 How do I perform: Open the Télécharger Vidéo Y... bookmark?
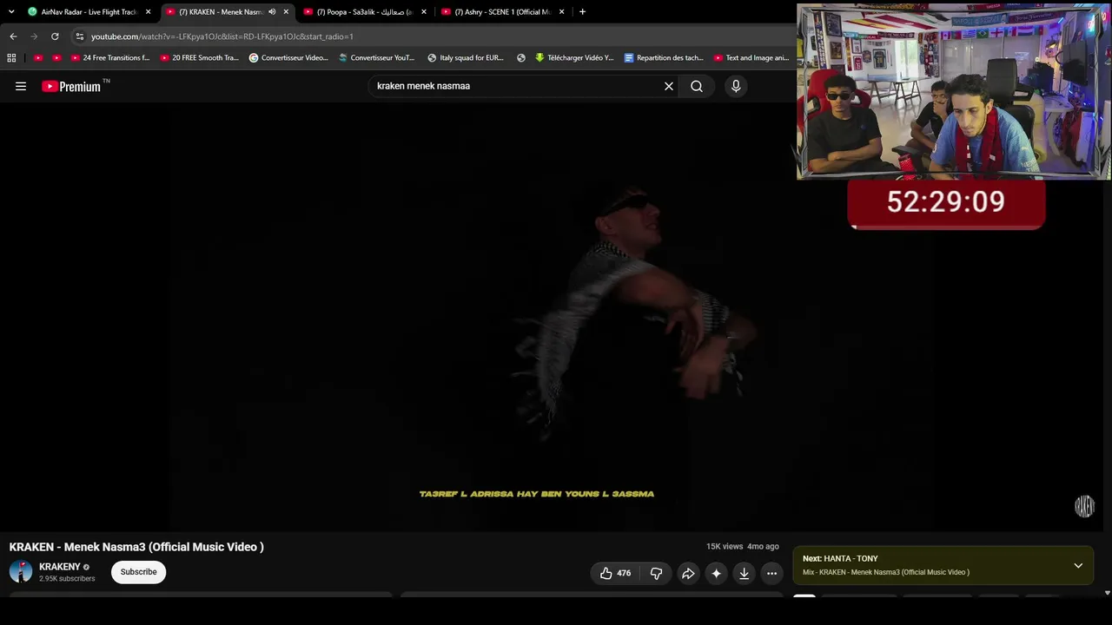(574, 58)
